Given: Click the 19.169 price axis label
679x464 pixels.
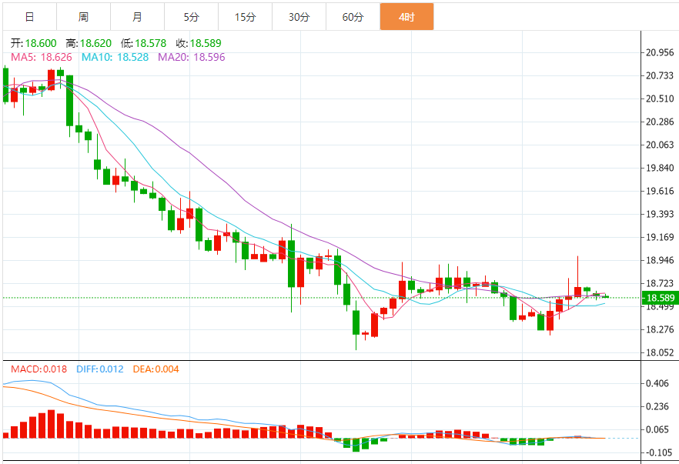Looking at the screenshot, I should click(x=660, y=237).
